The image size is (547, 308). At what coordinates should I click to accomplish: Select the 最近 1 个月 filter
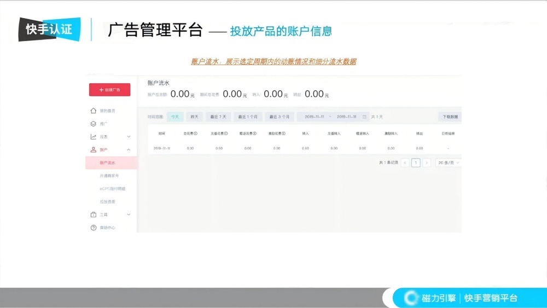click(x=248, y=117)
